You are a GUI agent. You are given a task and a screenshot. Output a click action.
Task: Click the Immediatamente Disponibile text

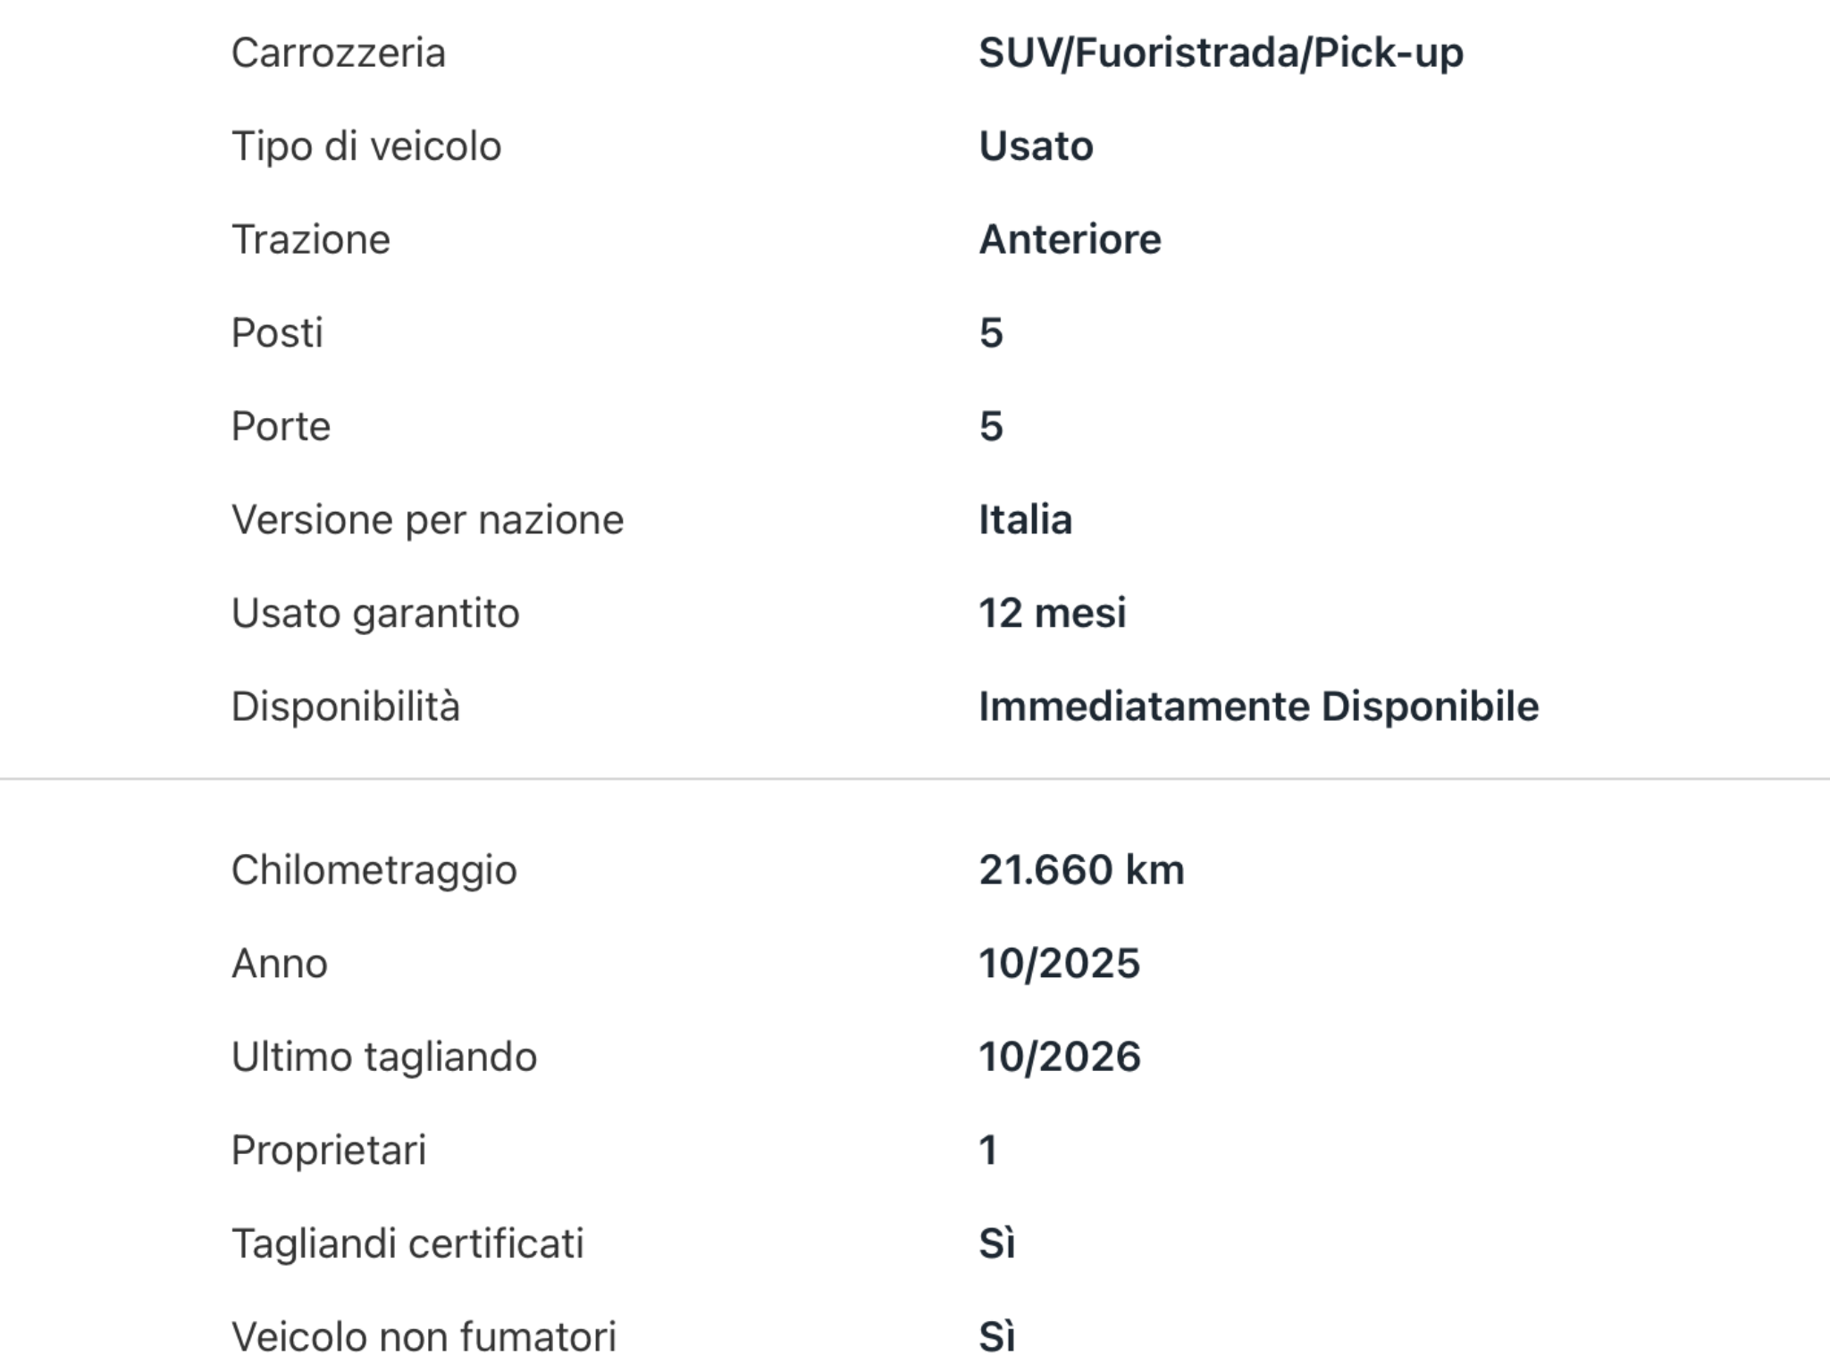pyautogui.click(x=1258, y=707)
